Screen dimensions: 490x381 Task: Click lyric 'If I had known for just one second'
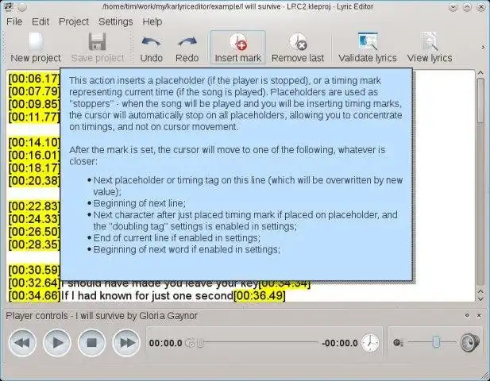(147, 295)
